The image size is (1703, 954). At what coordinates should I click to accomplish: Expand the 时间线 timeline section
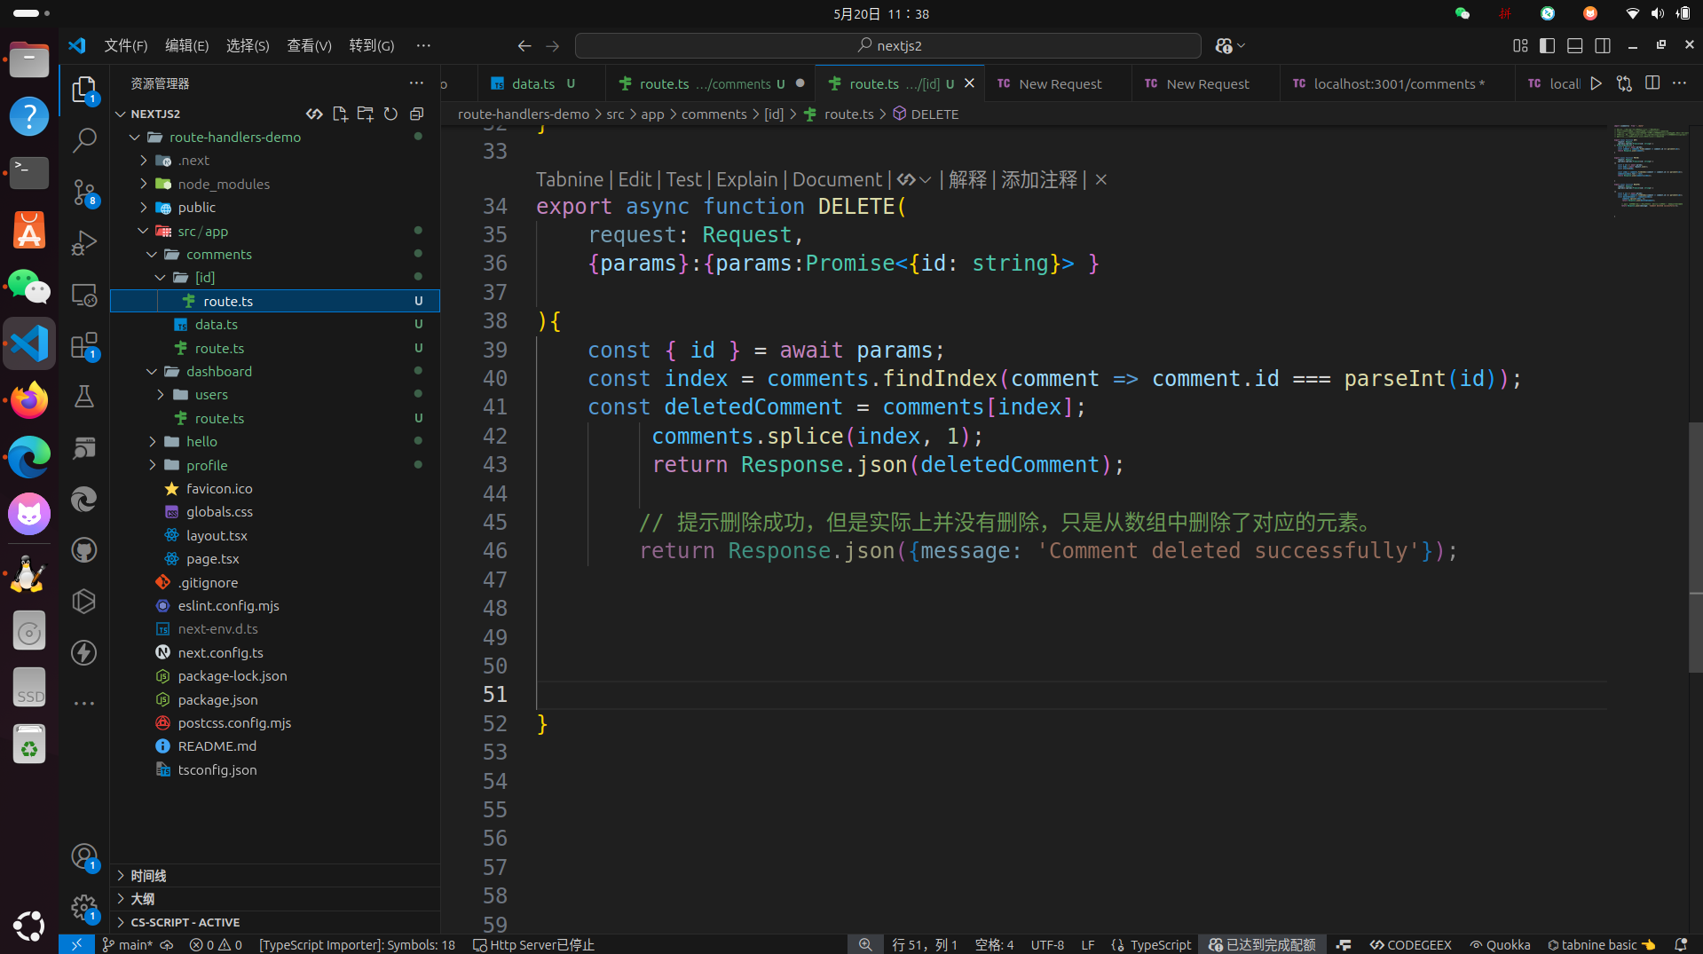coord(148,875)
